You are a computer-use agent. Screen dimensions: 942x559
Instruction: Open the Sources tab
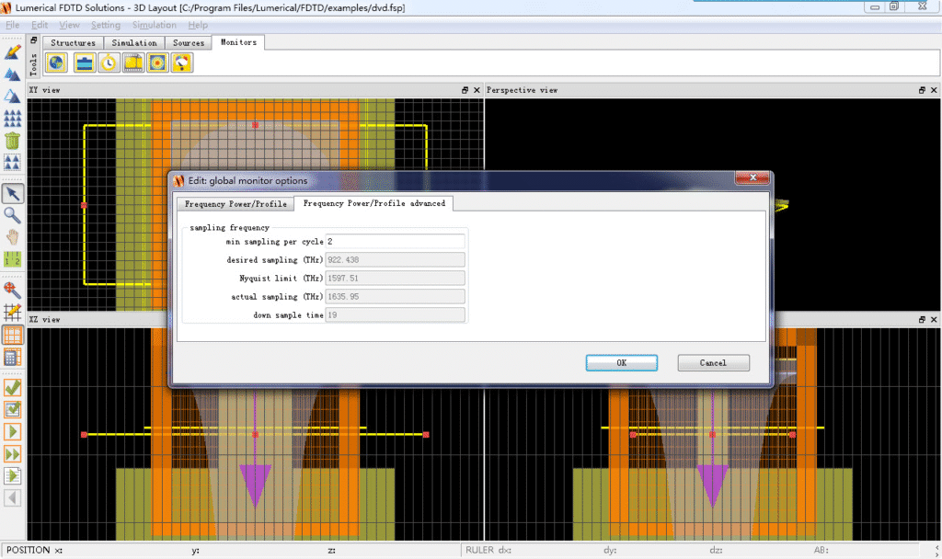tap(189, 42)
